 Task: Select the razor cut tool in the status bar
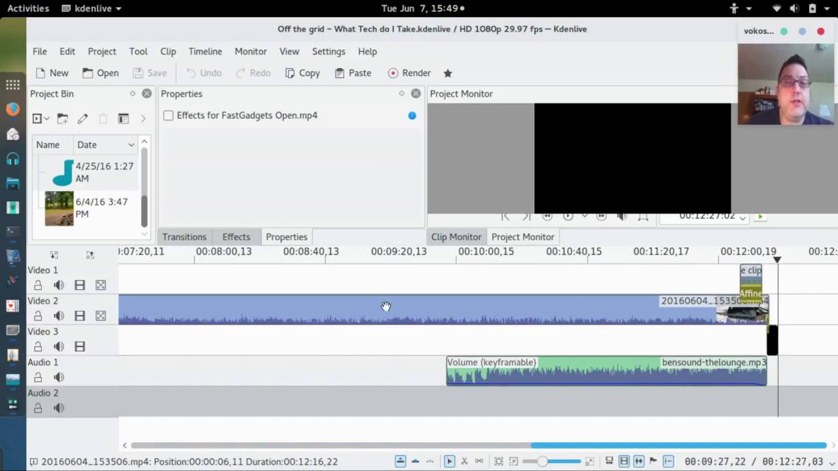pos(464,461)
